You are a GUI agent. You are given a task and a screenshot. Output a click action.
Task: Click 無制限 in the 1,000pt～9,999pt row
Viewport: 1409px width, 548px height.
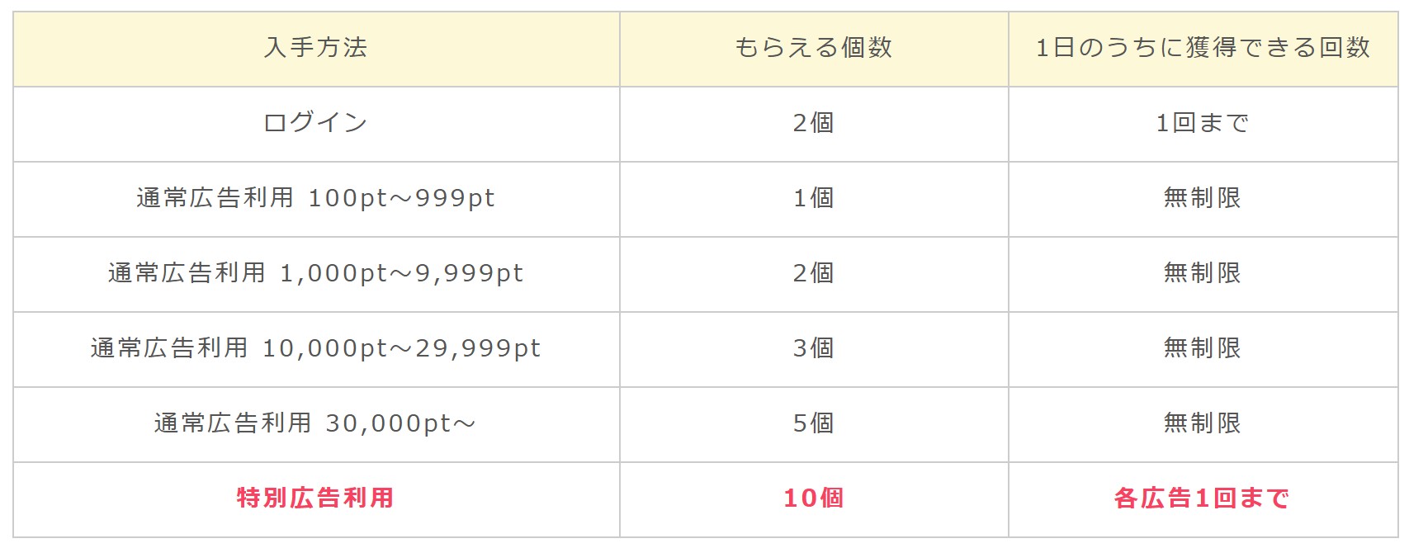pos(1202,273)
